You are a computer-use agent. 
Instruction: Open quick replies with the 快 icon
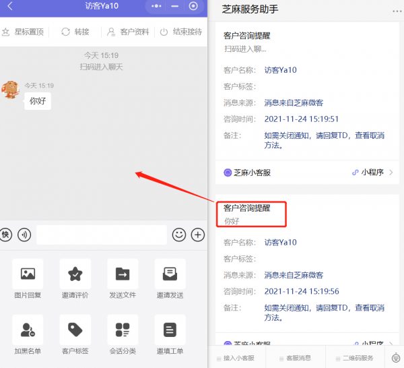pos(5,235)
